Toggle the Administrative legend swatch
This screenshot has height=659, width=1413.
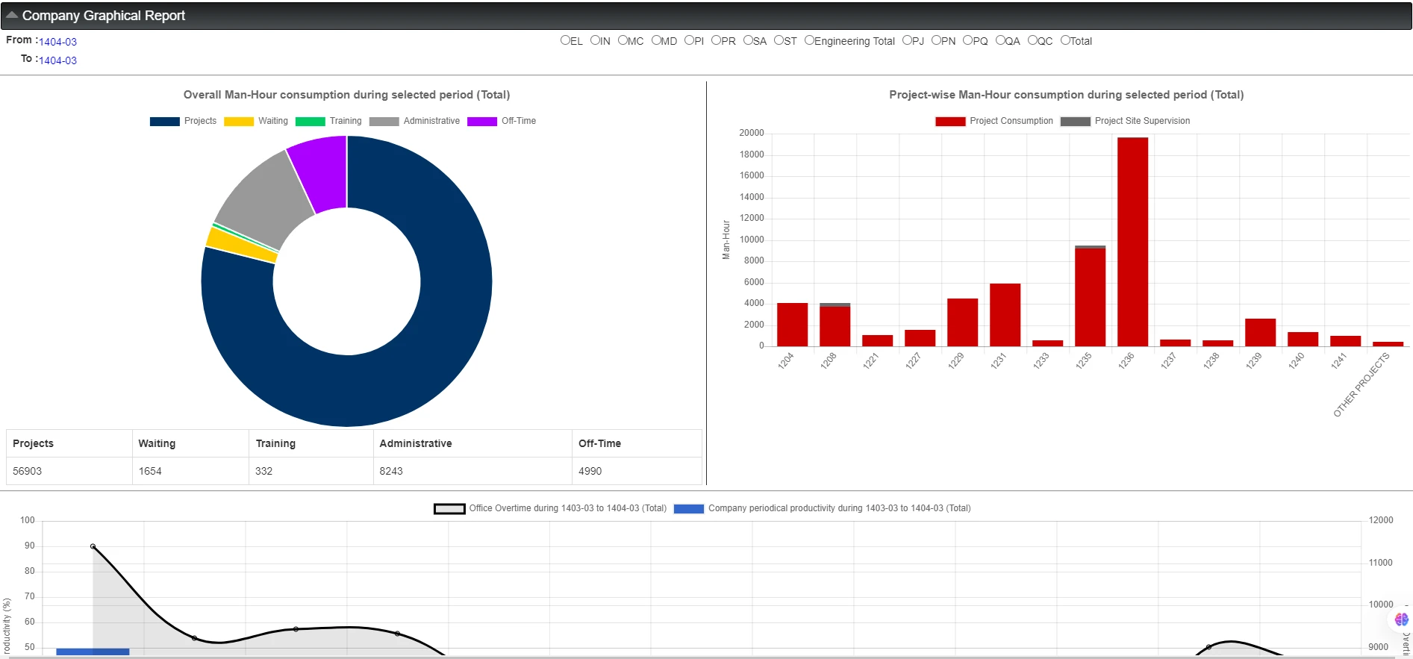coord(384,122)
